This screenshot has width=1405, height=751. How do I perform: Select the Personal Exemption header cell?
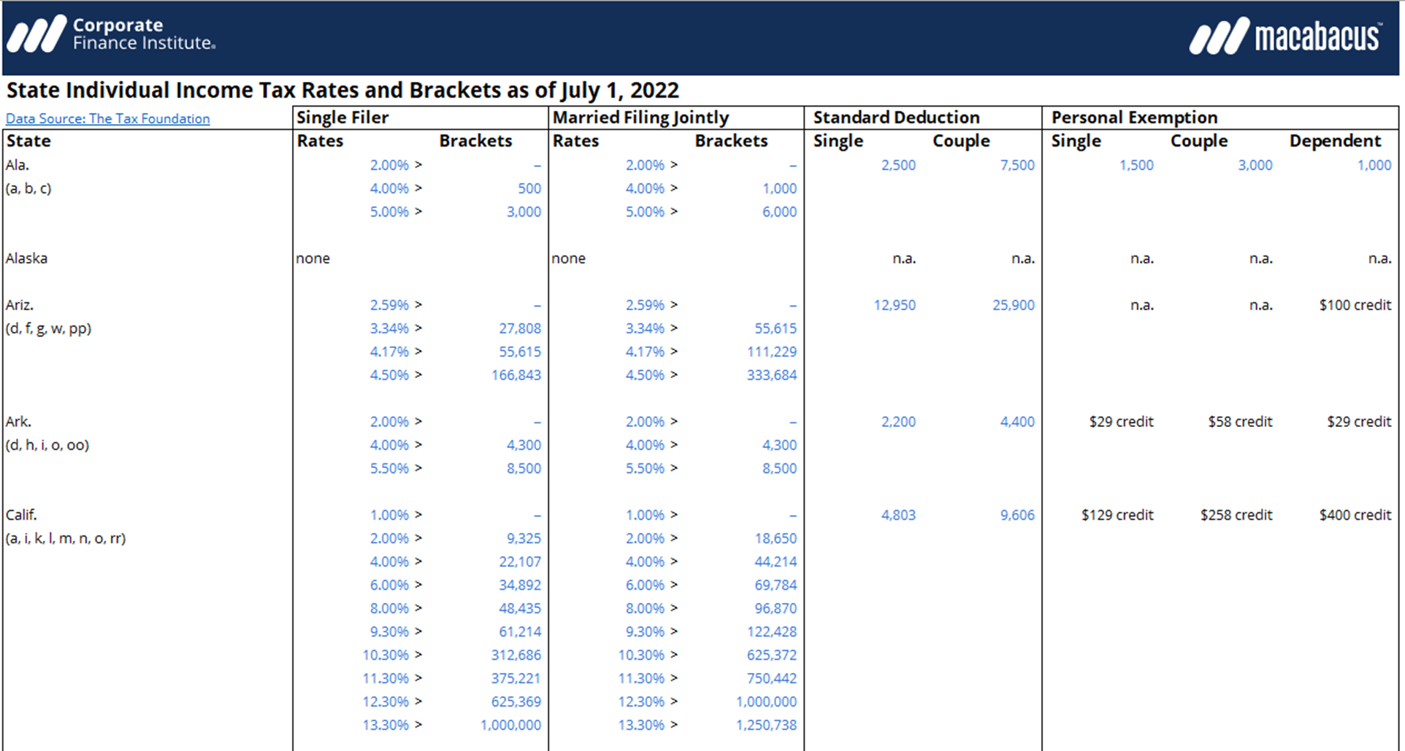1134,118
